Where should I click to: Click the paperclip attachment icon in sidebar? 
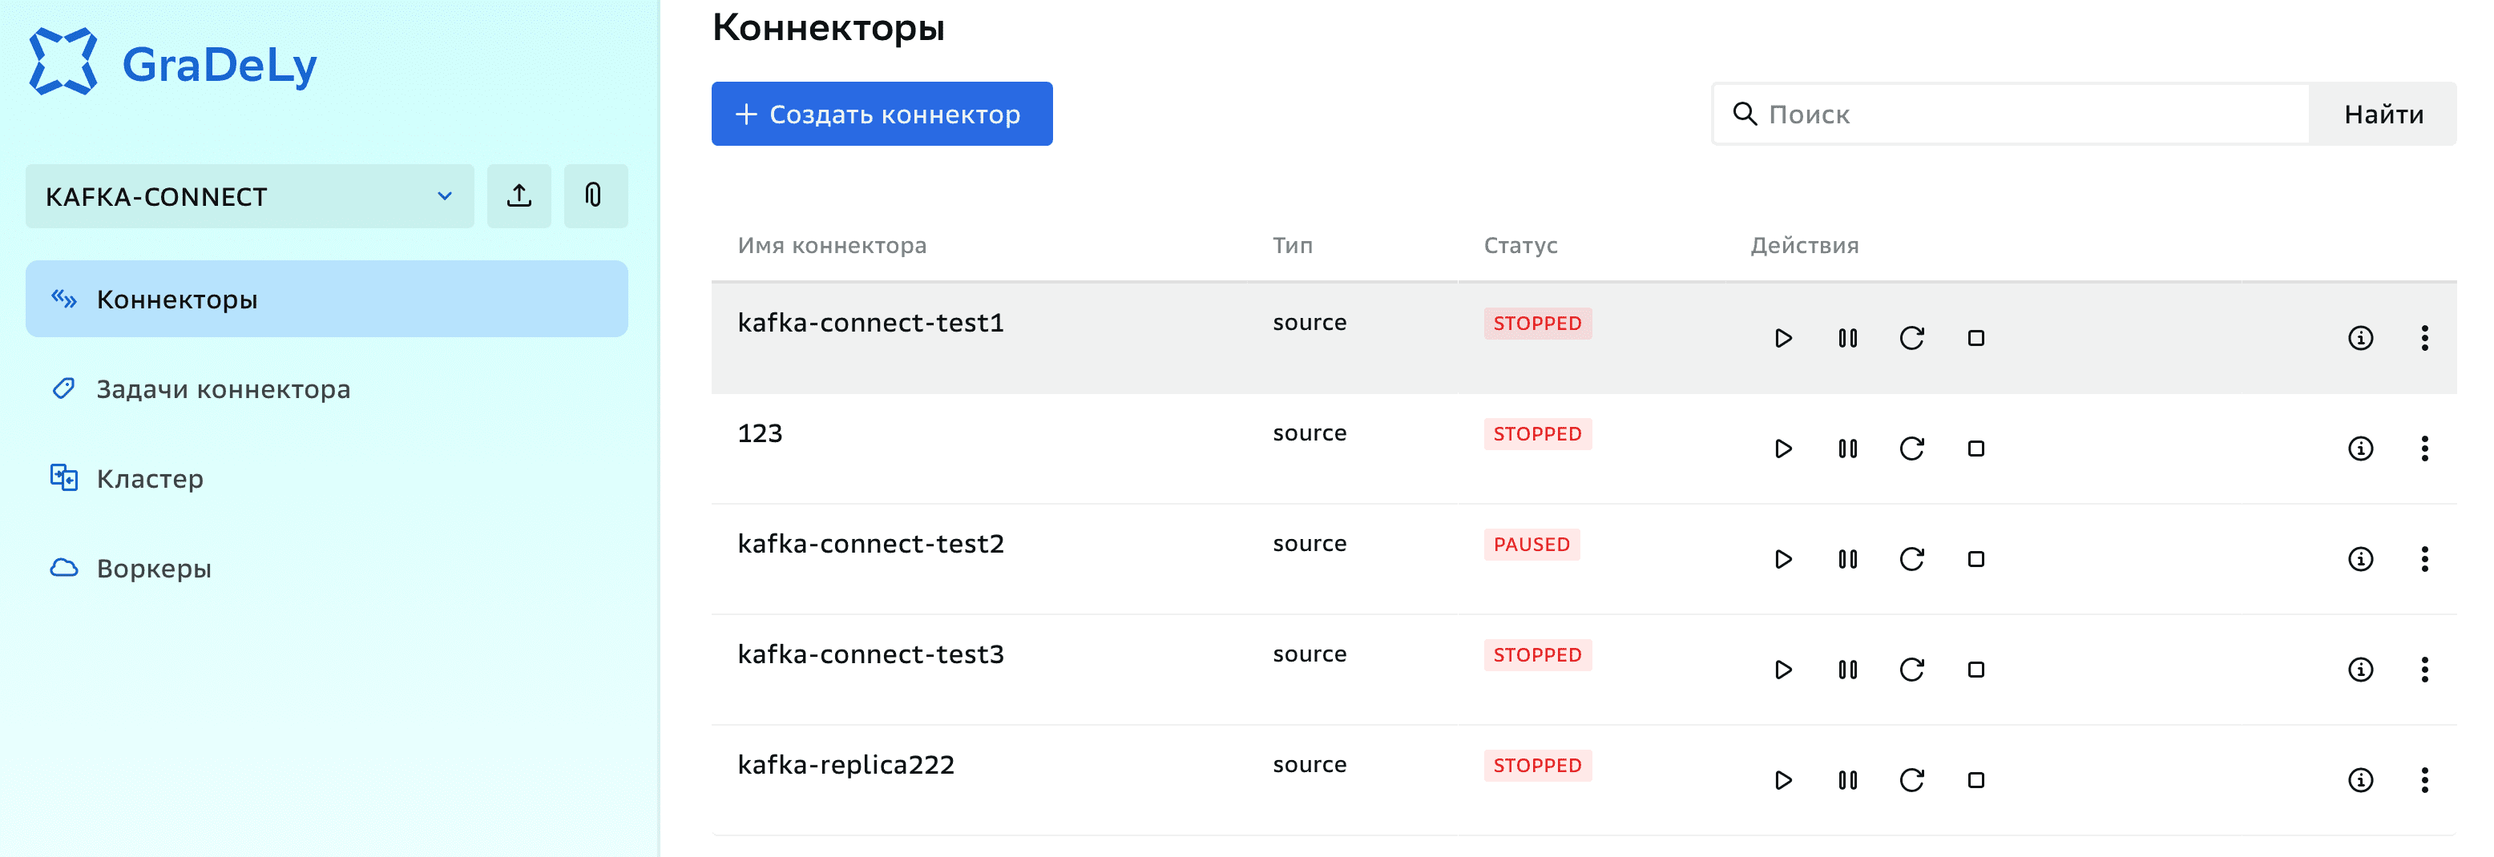tap(595, 196)
